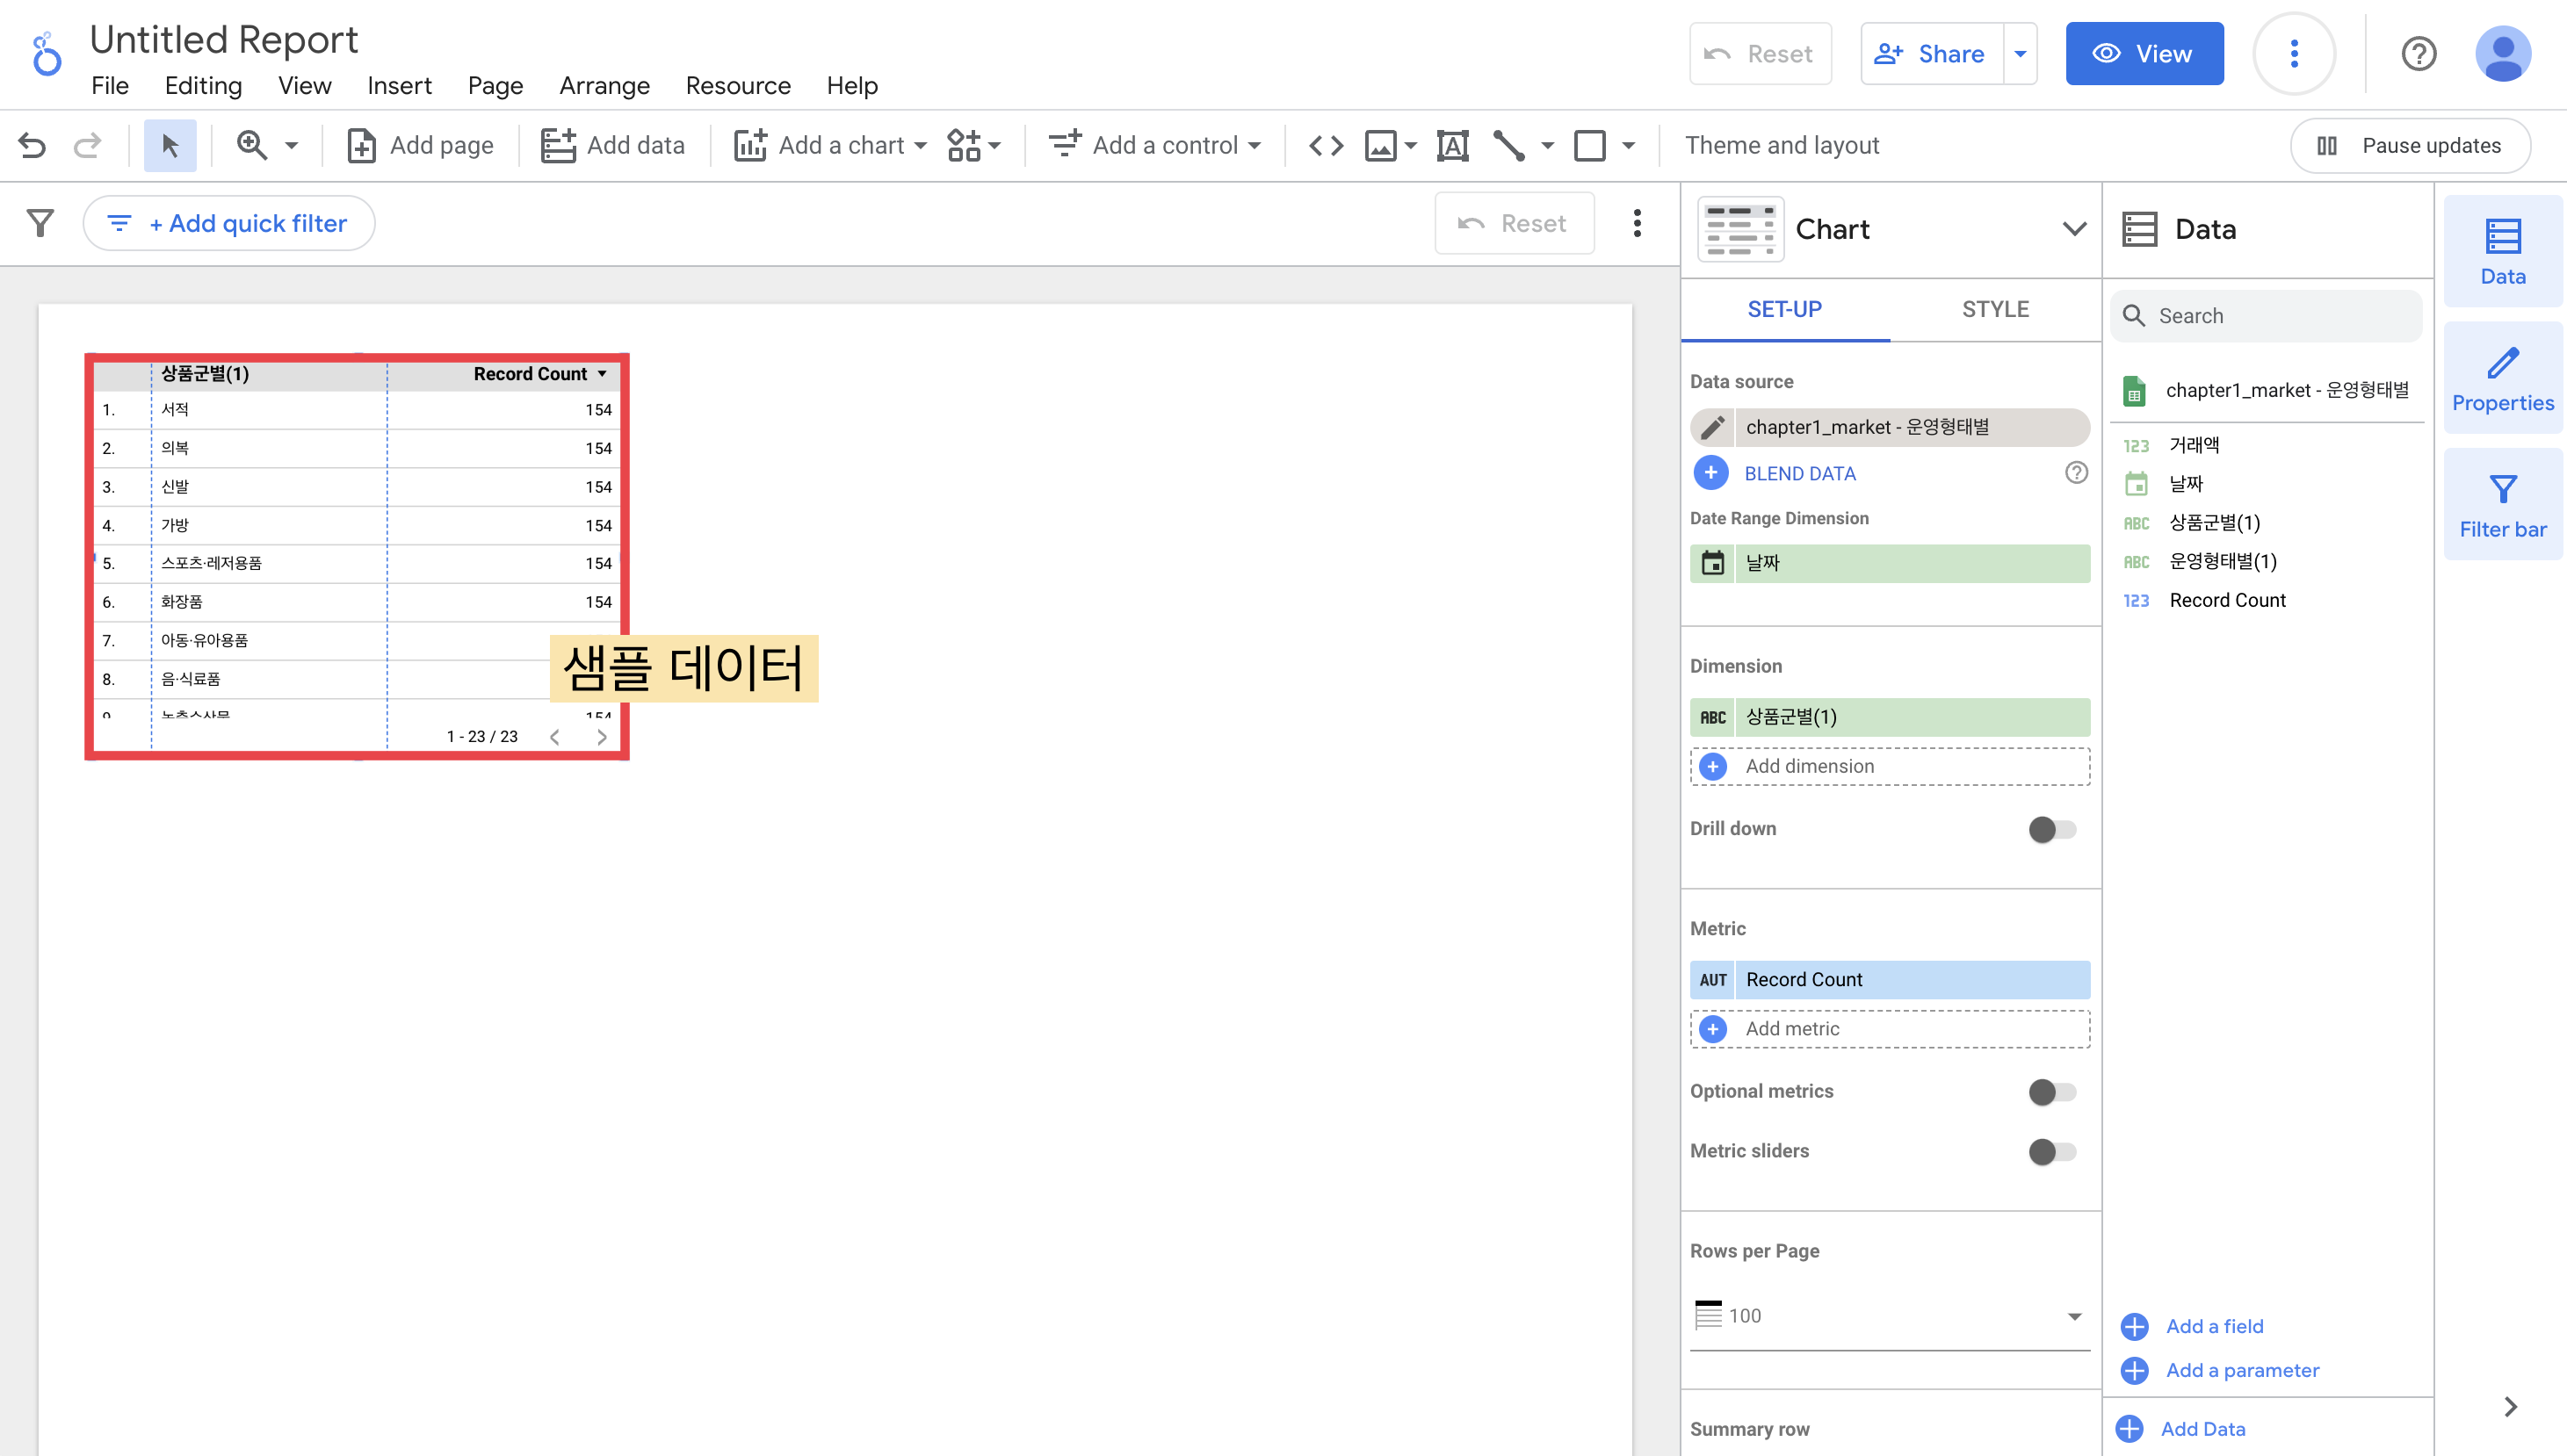Click the BLEND DATA link
This screenshot has height=1456, width=2567.
1798,474
